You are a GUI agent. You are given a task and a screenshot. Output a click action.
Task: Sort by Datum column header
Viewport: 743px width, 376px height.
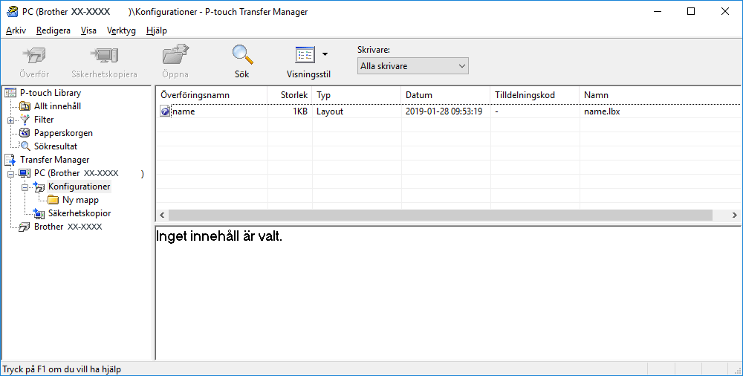446,95
